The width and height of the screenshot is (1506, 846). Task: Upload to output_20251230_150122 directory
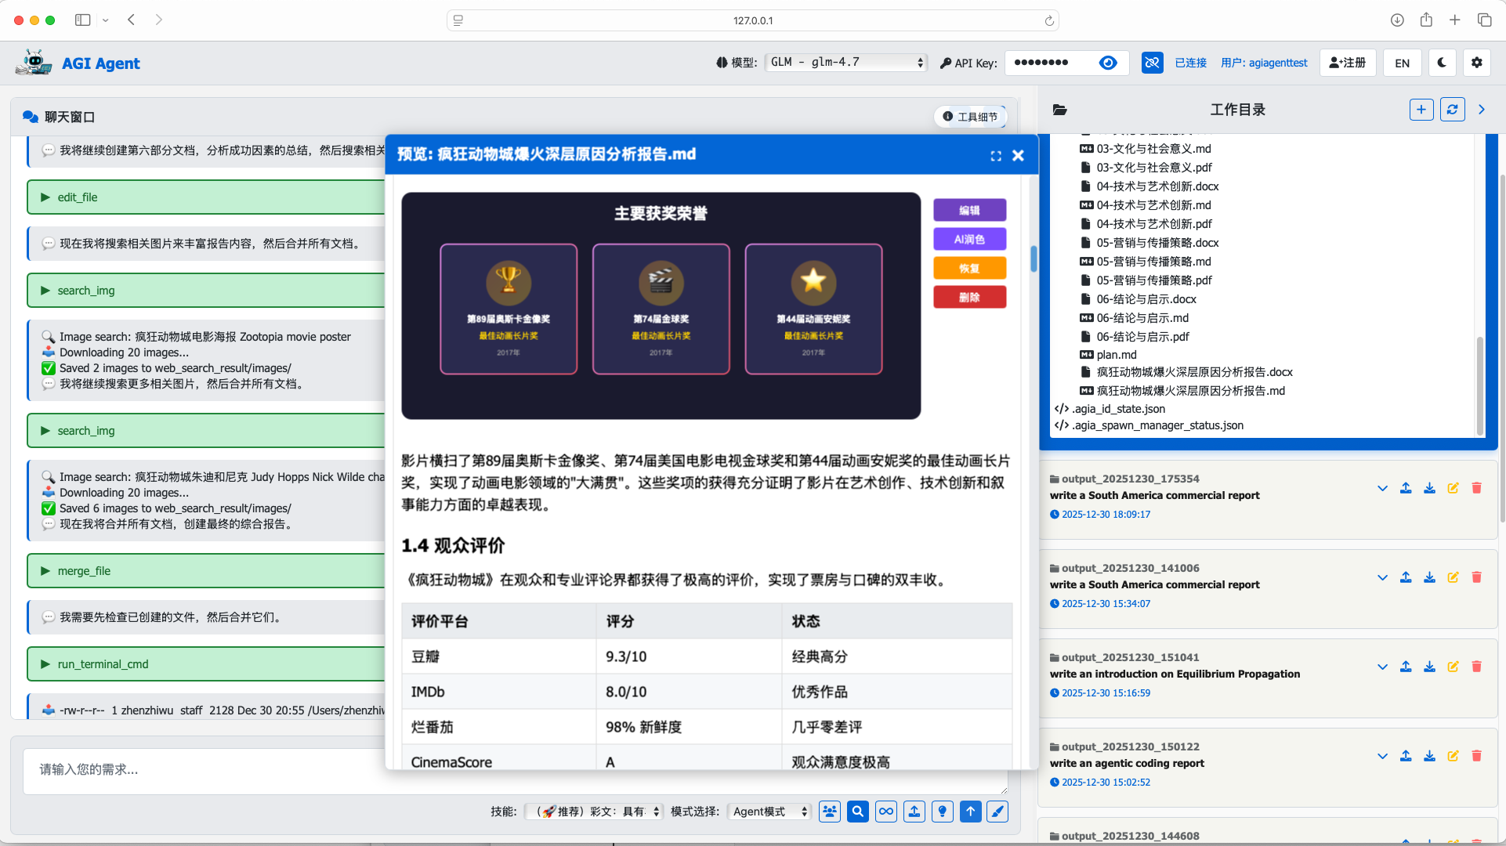(x=1406, y=756)
